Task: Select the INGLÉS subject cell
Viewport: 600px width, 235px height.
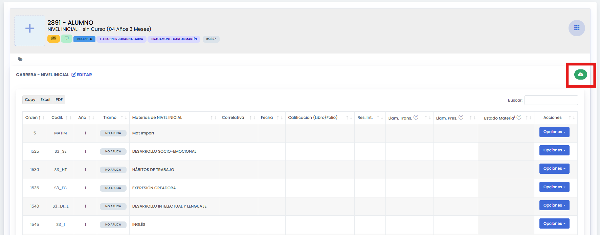Action: coord(174,225)
